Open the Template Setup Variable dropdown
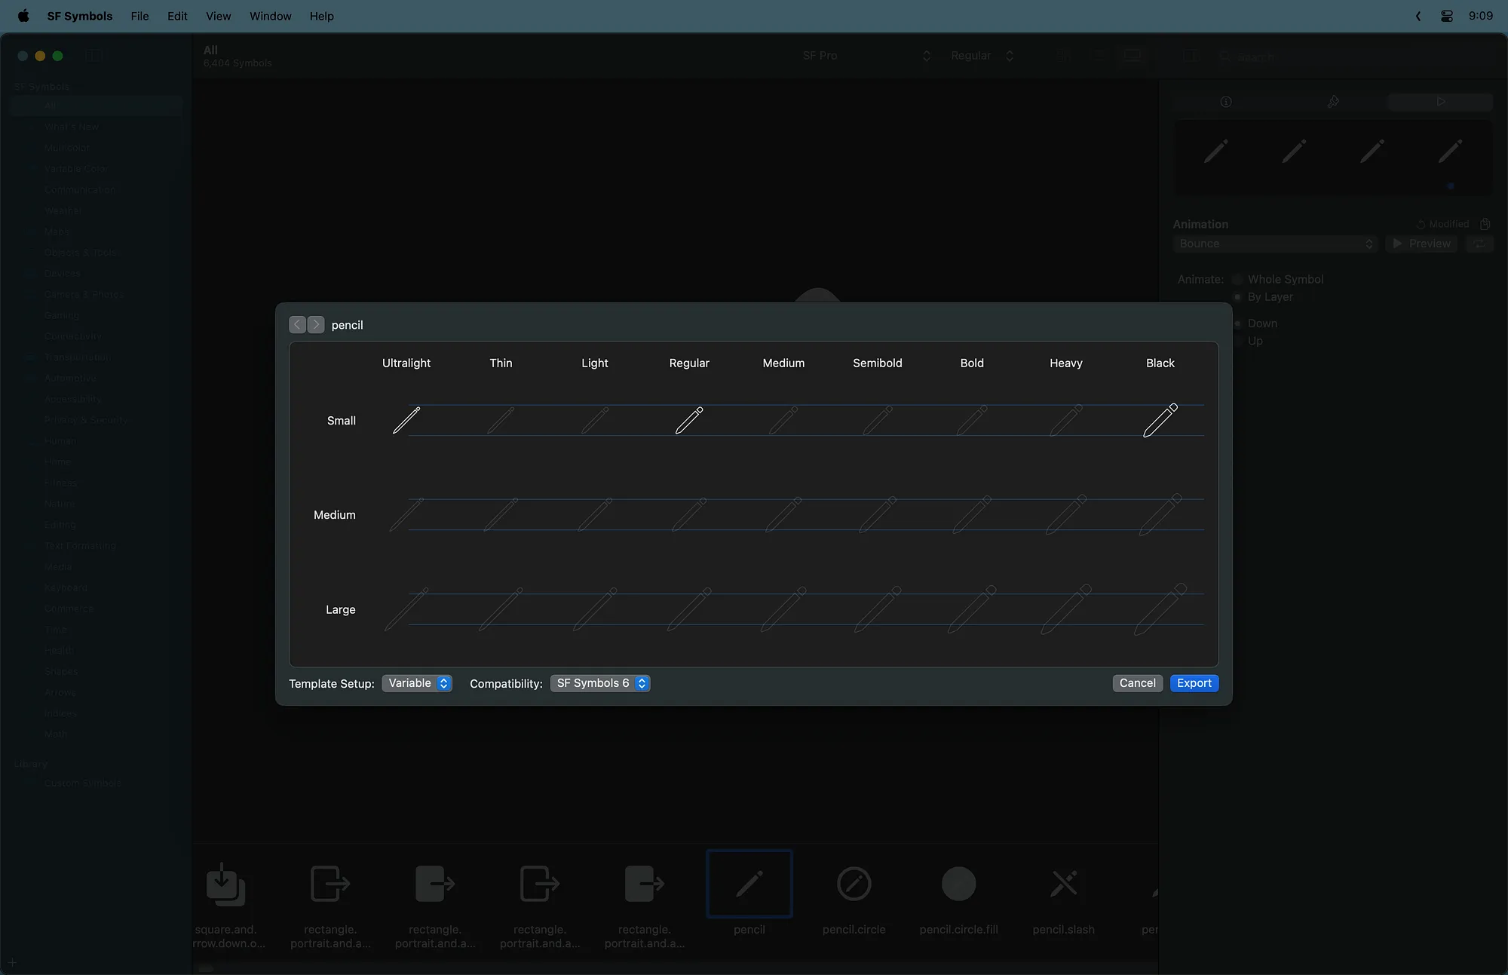The height and width of the screenshot is (975, 1508). pos(417,683)
